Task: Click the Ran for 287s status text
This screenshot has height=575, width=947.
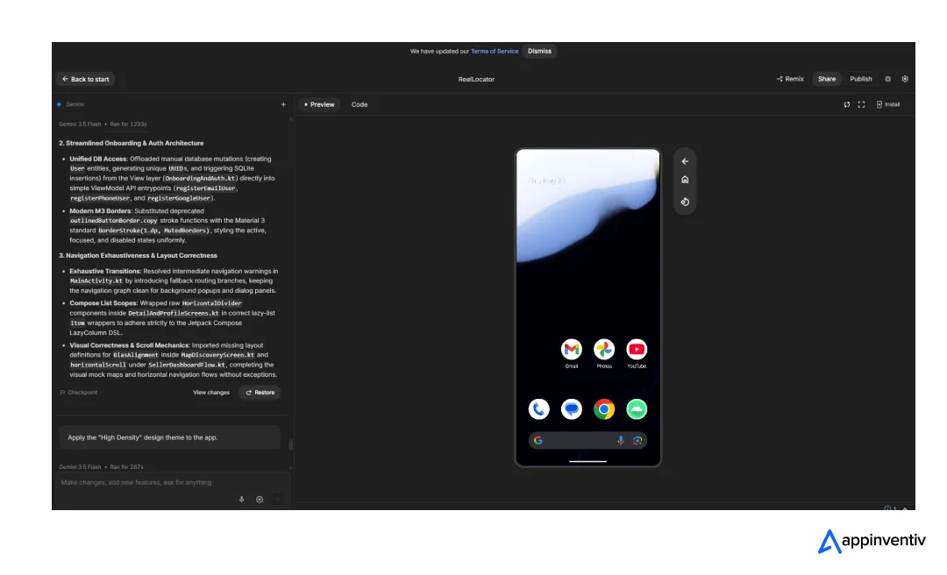Action: tap(126, 467)
